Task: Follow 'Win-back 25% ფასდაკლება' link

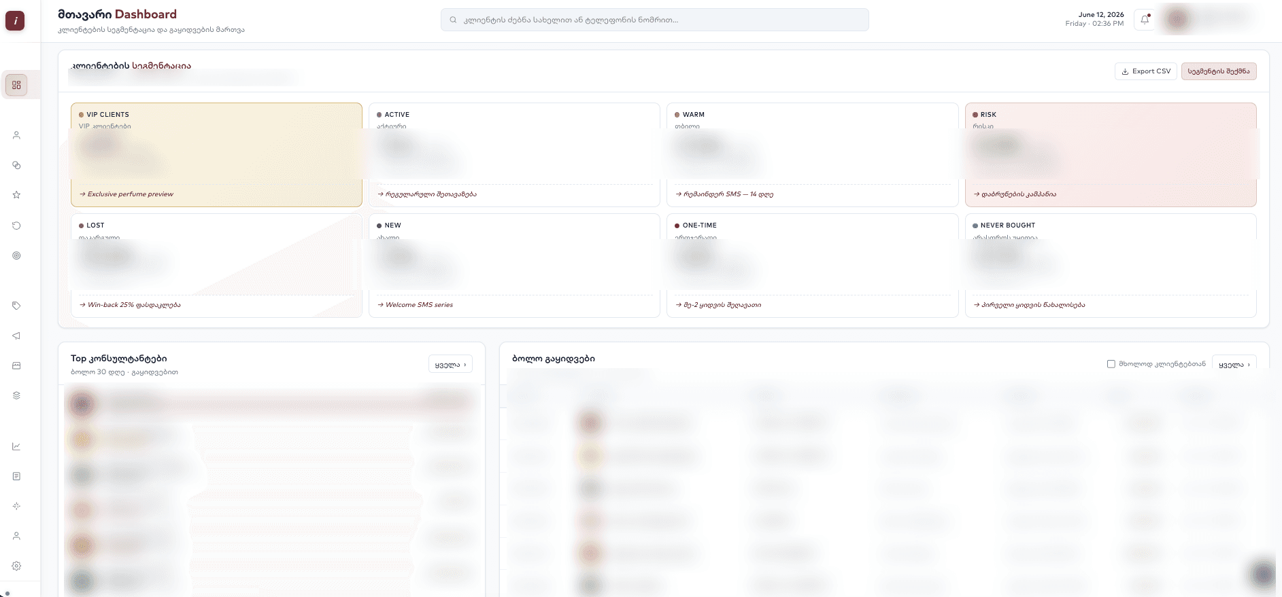Action: 130,305
